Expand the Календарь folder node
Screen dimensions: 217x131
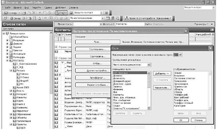(x=7, y=57)
